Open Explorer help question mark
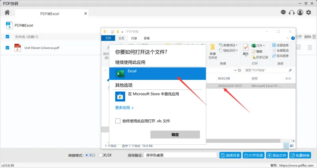This screenshot has width=317, height=168. 293,38
